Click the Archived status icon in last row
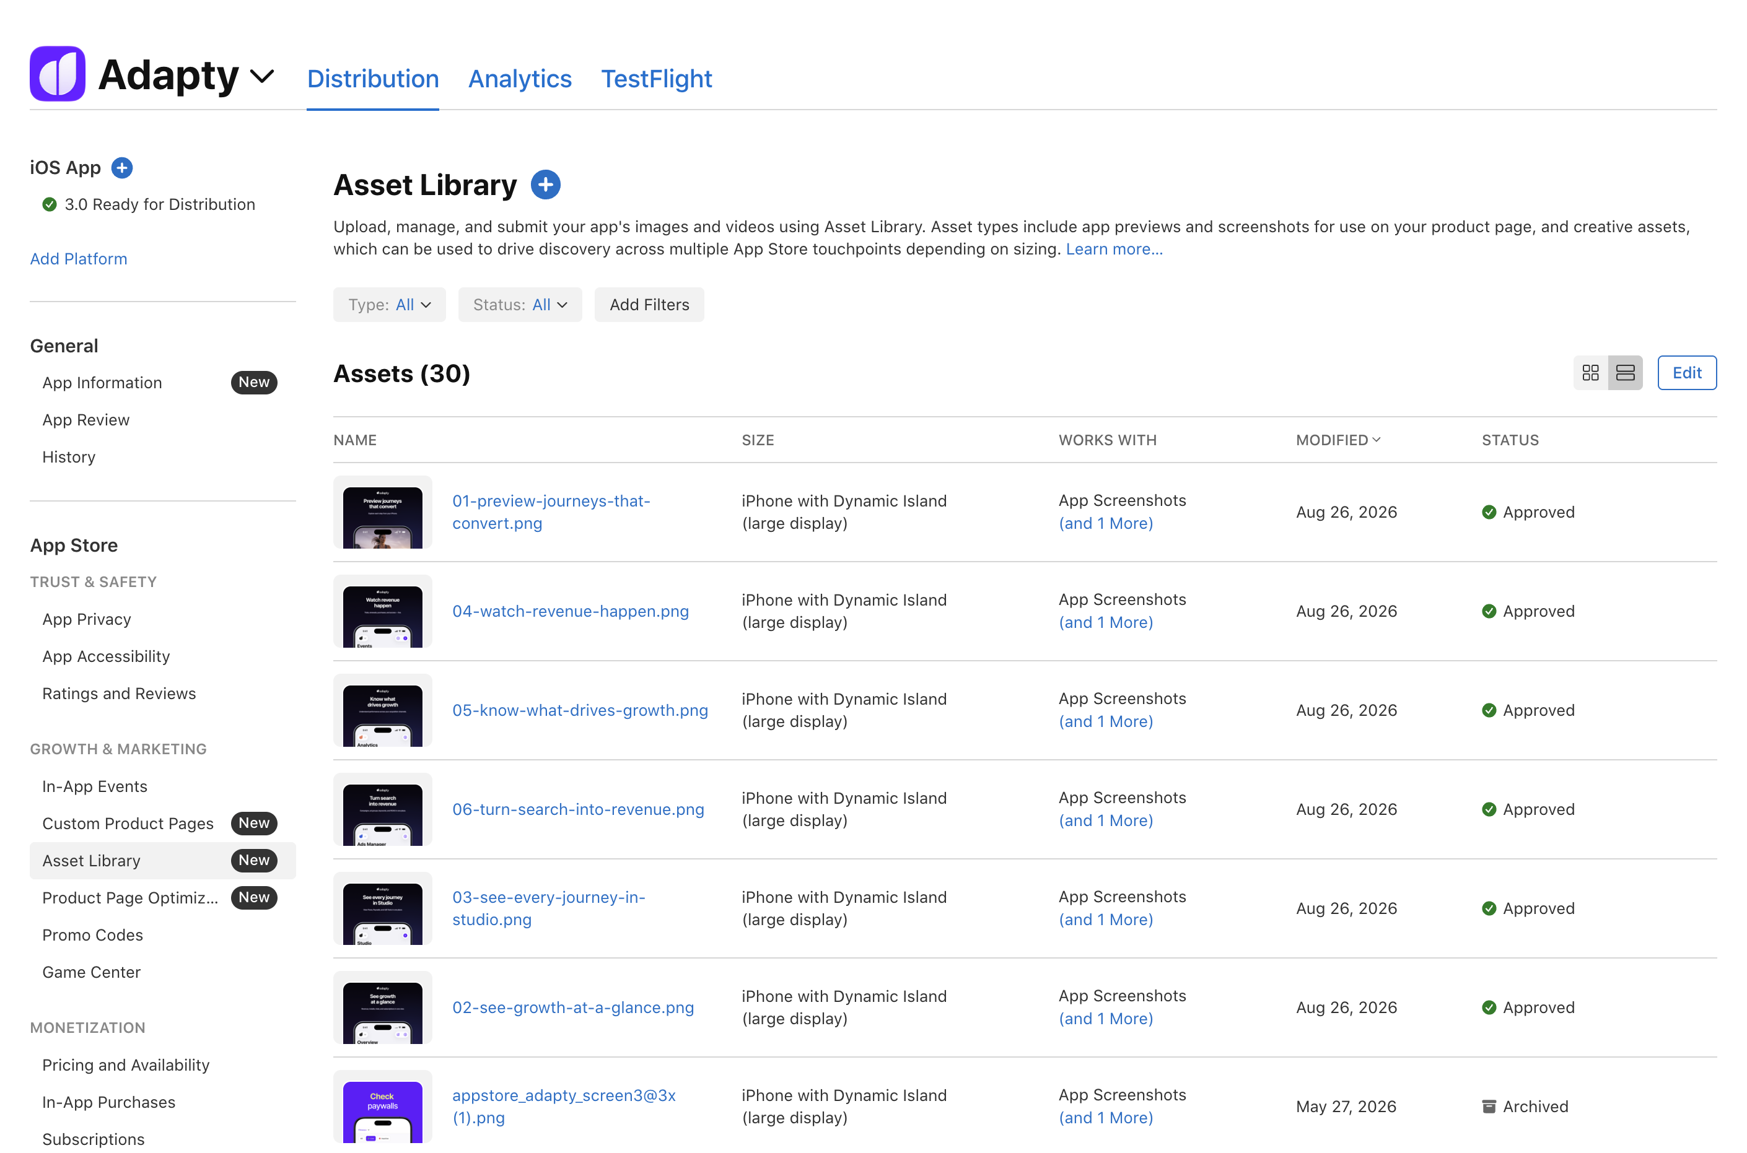The width and height of the screenshot is (1747, 1153). 1488,1107
